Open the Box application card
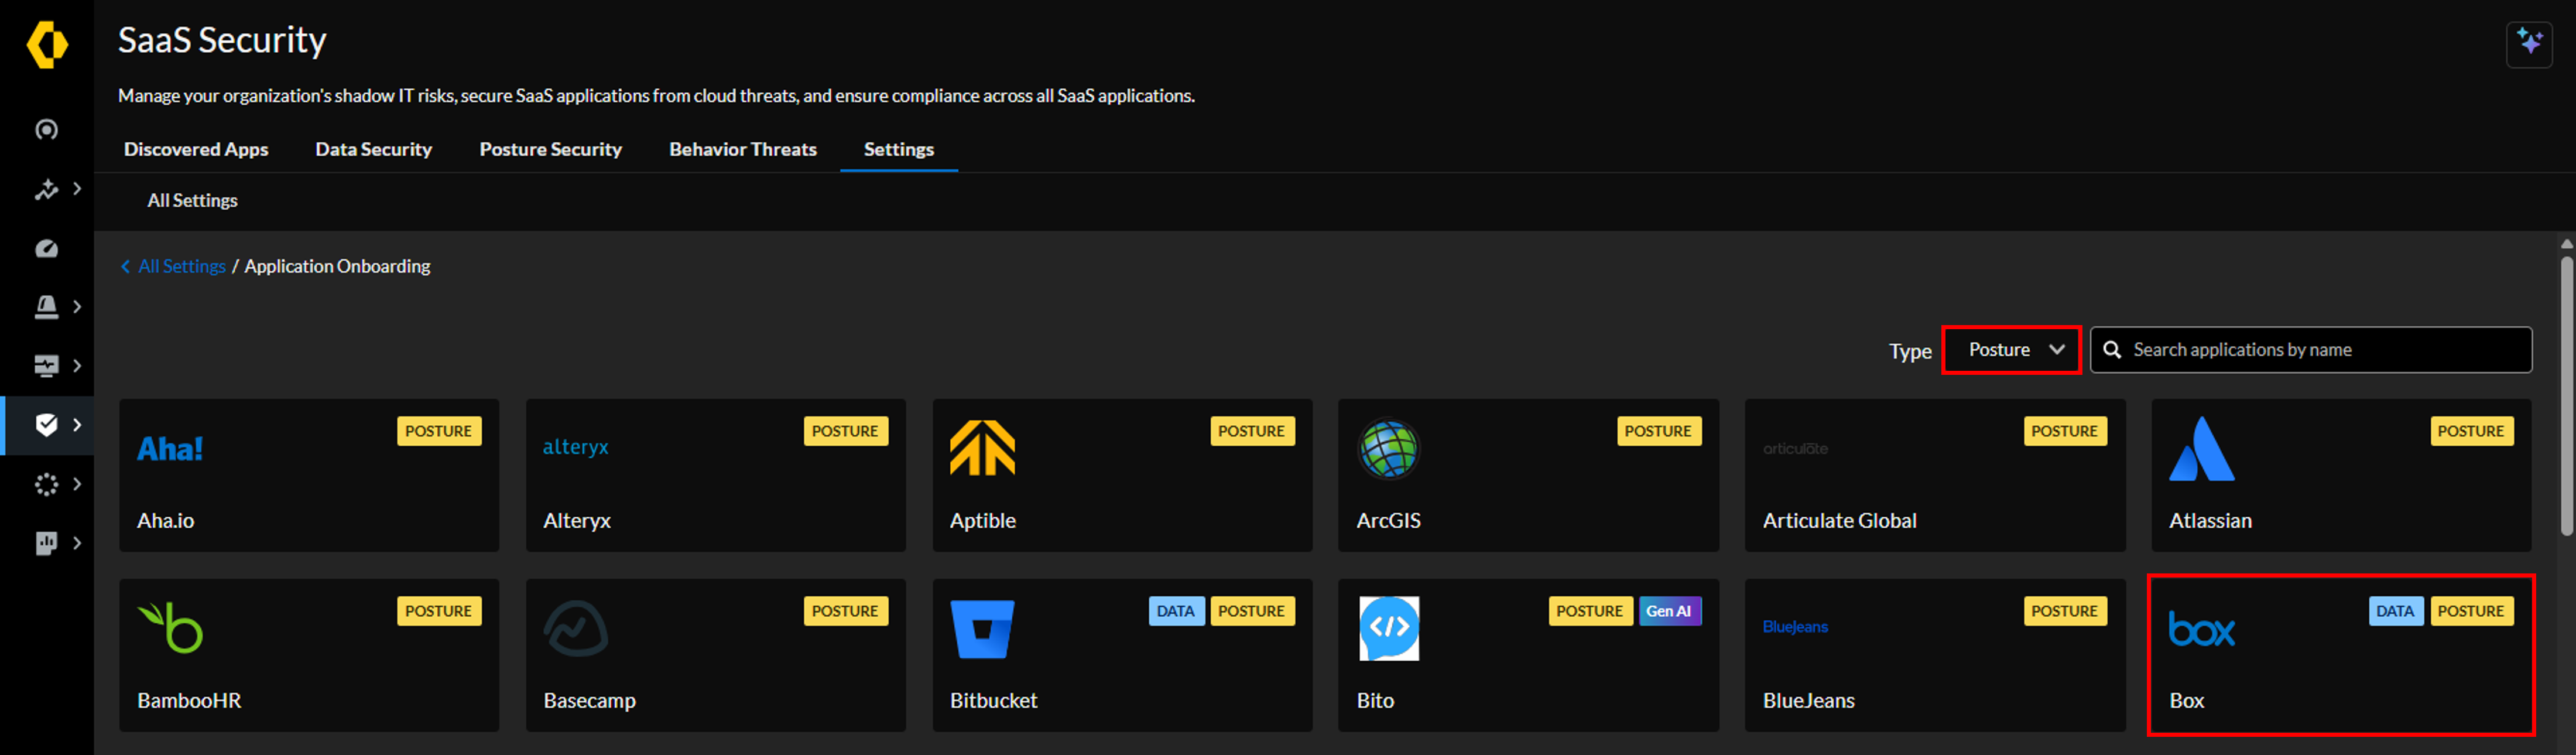 (x=2341, y=655)
